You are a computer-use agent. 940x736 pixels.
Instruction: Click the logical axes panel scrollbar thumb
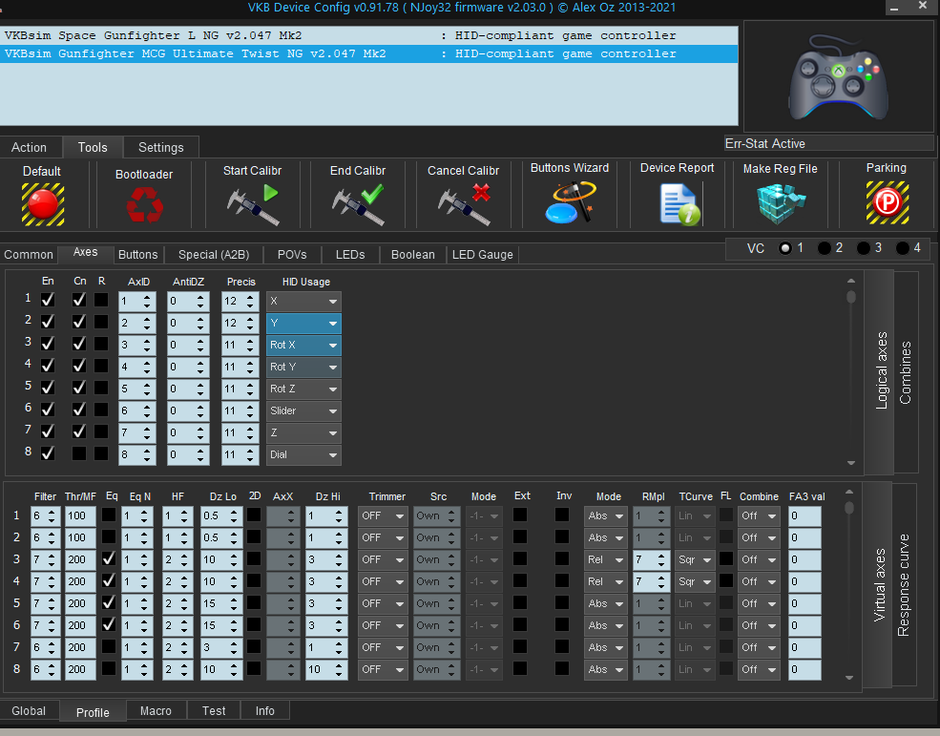(851, 297)
